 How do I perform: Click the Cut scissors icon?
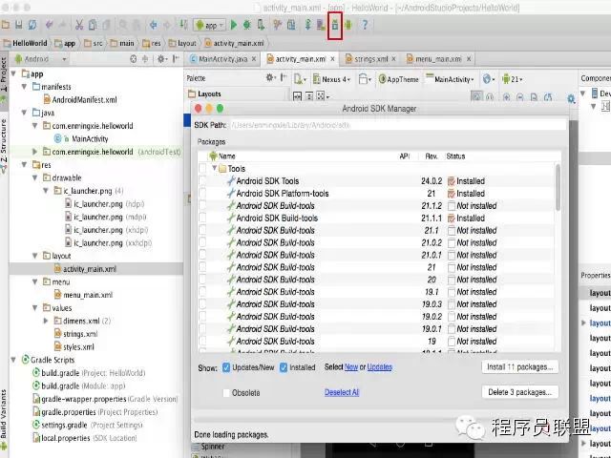79,26
